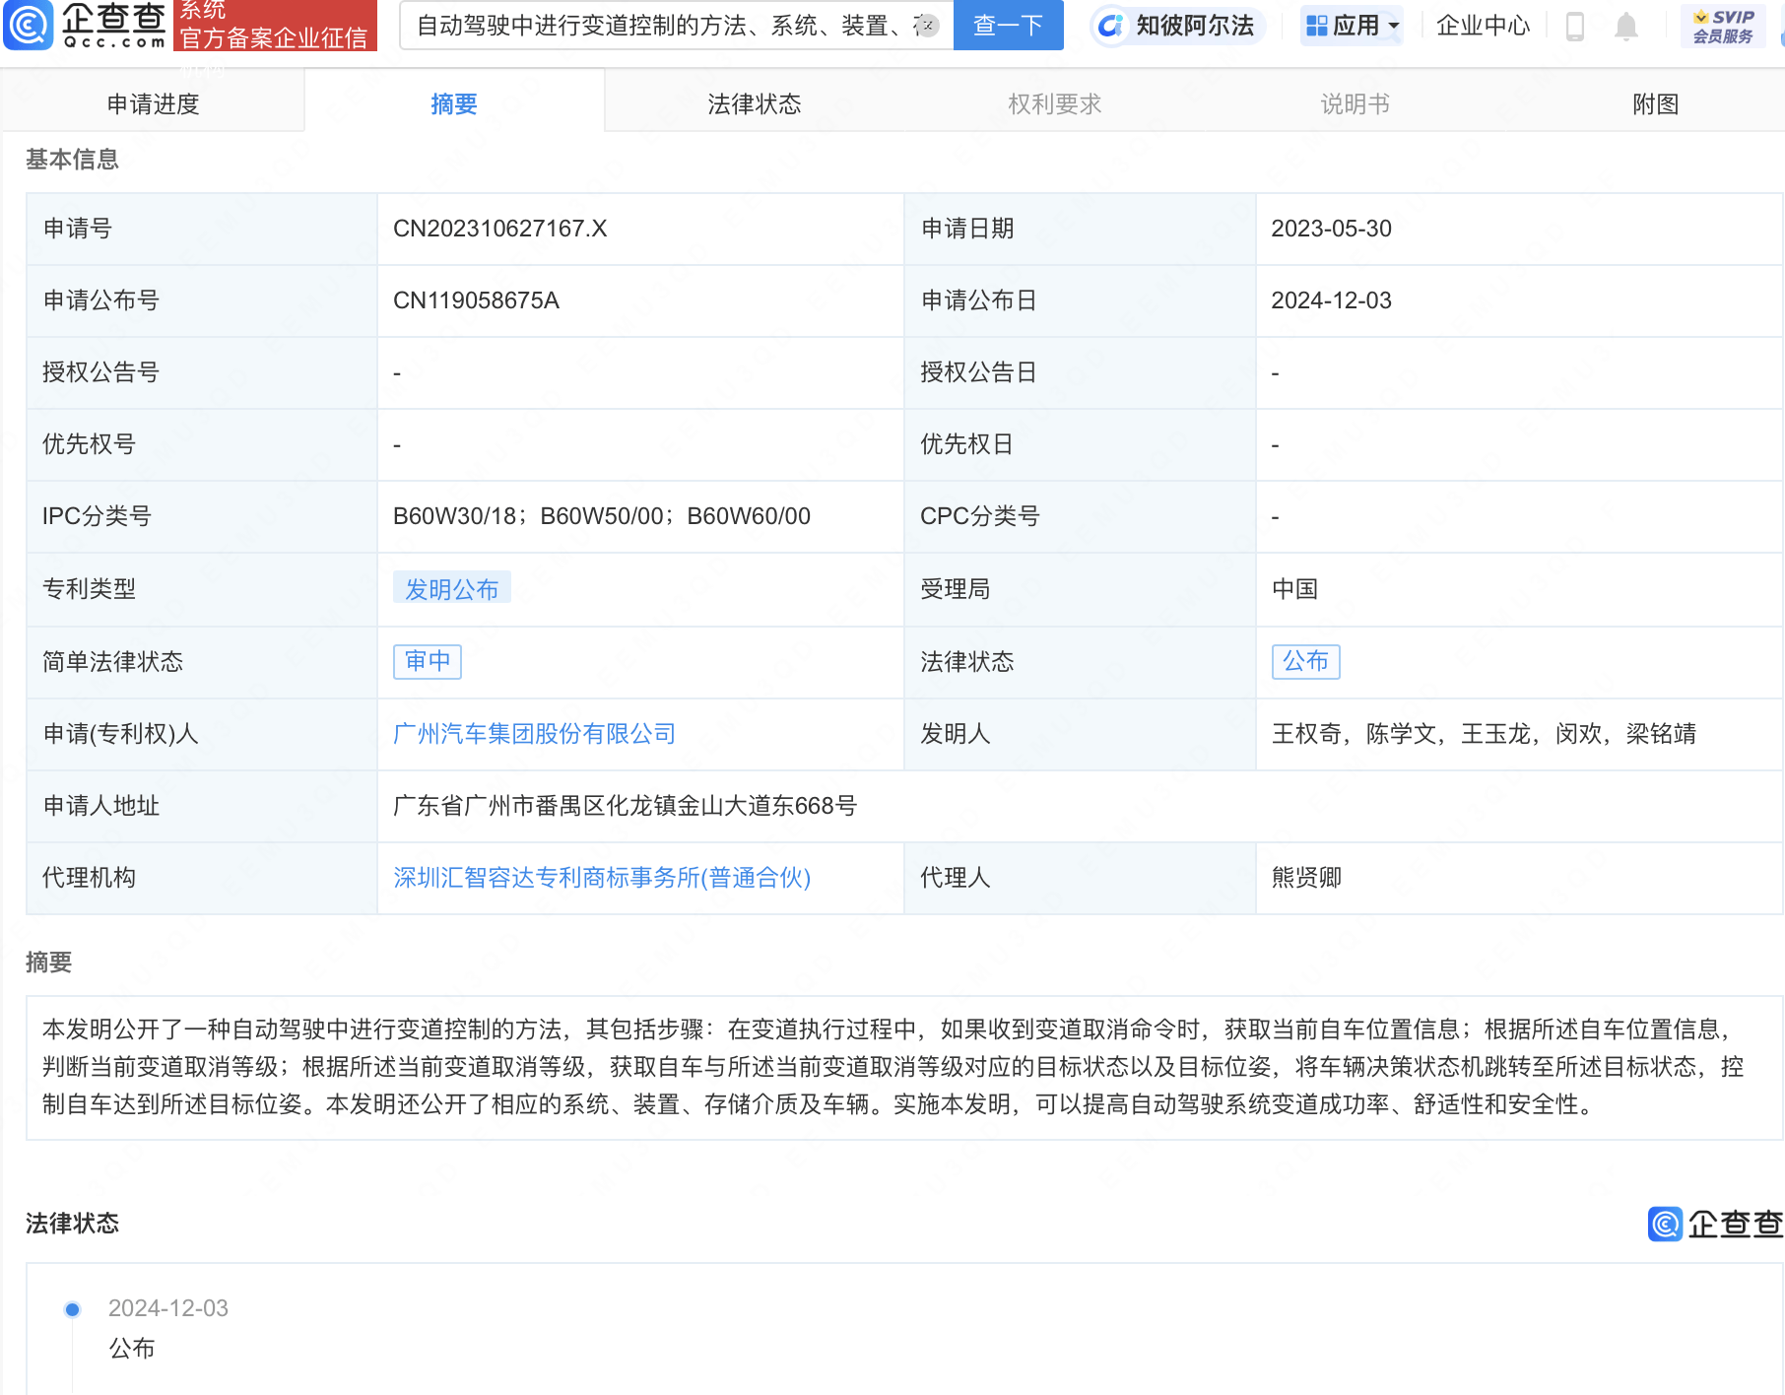Click the 2024-12-03 legal status timeline dot

pyautogui.click(x=72, y=1309)
